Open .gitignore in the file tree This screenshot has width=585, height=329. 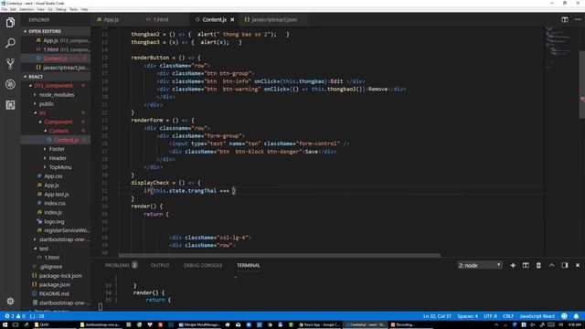click(x=51, y=266)
